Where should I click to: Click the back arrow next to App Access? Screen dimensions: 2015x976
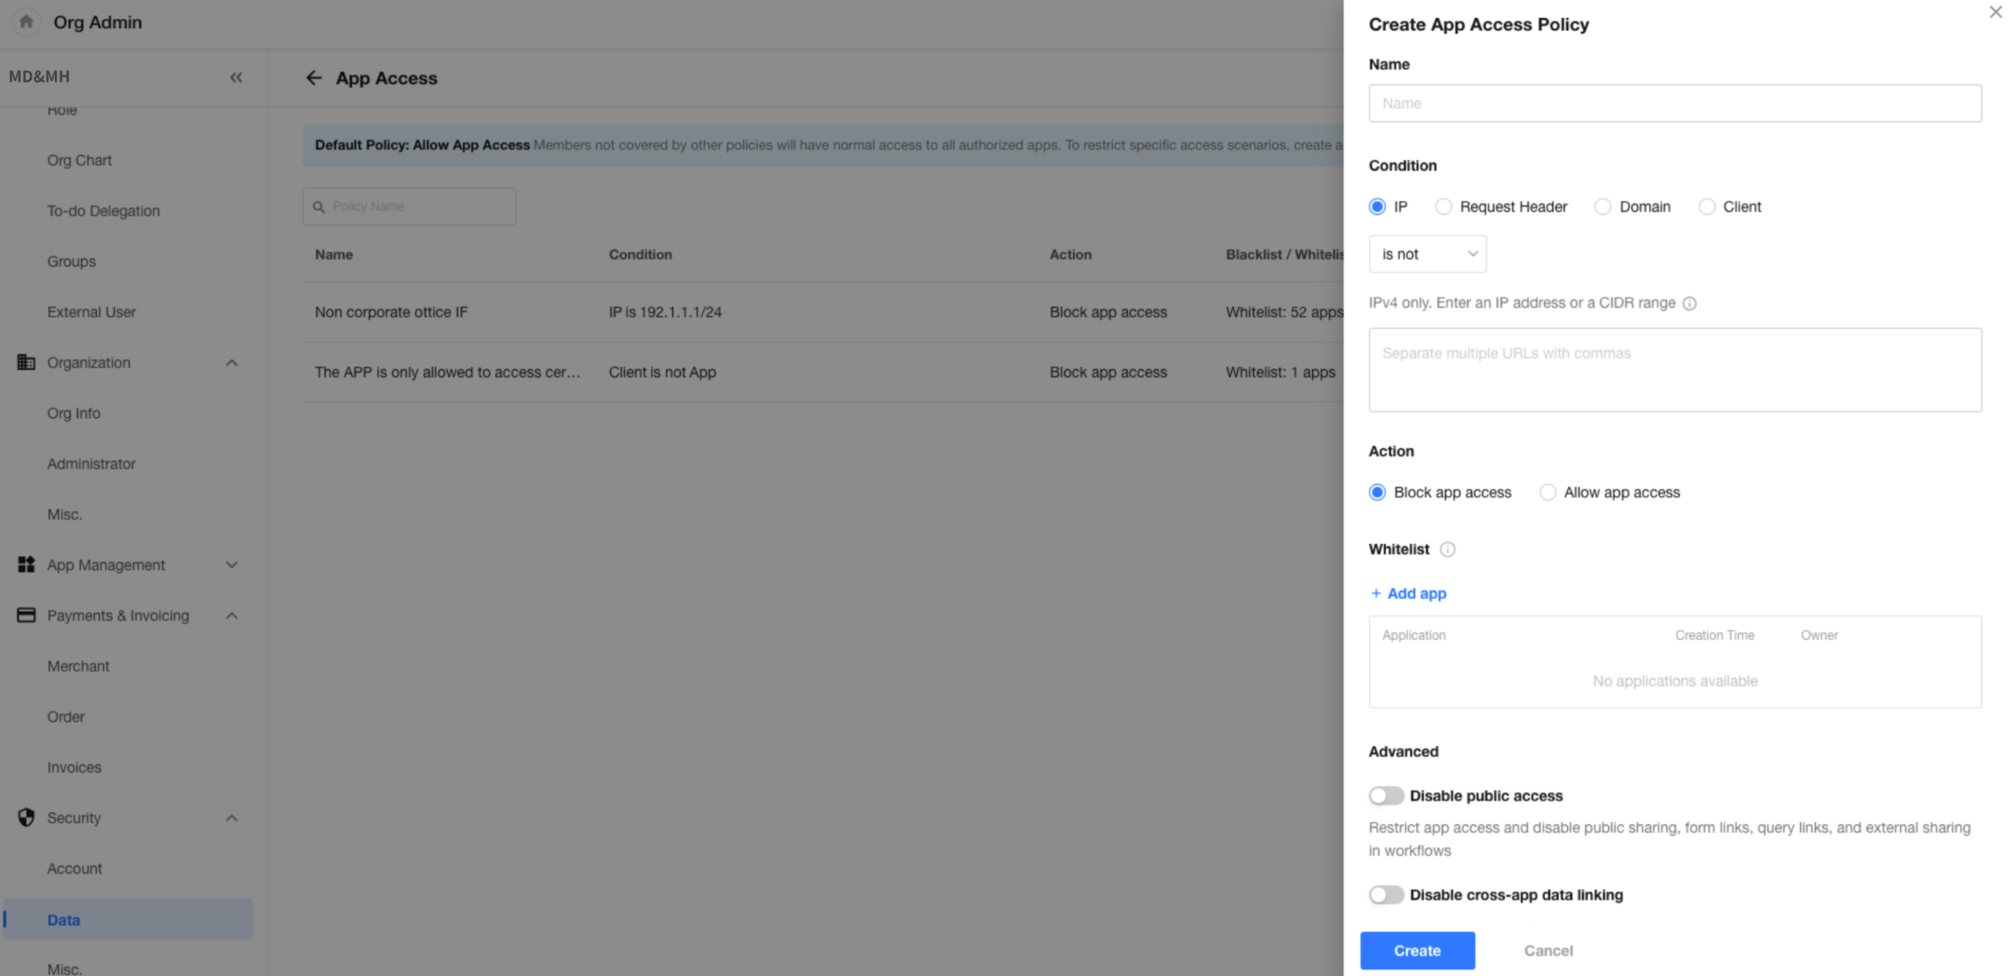coord(313,78)
